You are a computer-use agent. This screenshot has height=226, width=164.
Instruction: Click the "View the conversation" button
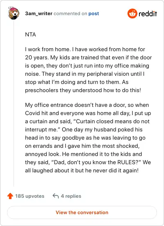pos(82,212)
